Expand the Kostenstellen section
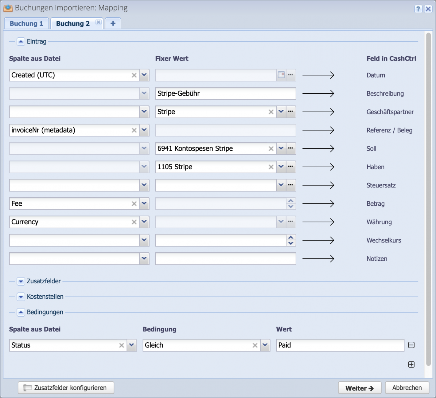The image size is (436, 398). point(21,297)
